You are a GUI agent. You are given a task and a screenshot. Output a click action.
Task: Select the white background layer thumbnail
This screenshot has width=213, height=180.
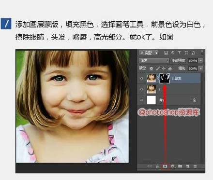pos(152,100)
